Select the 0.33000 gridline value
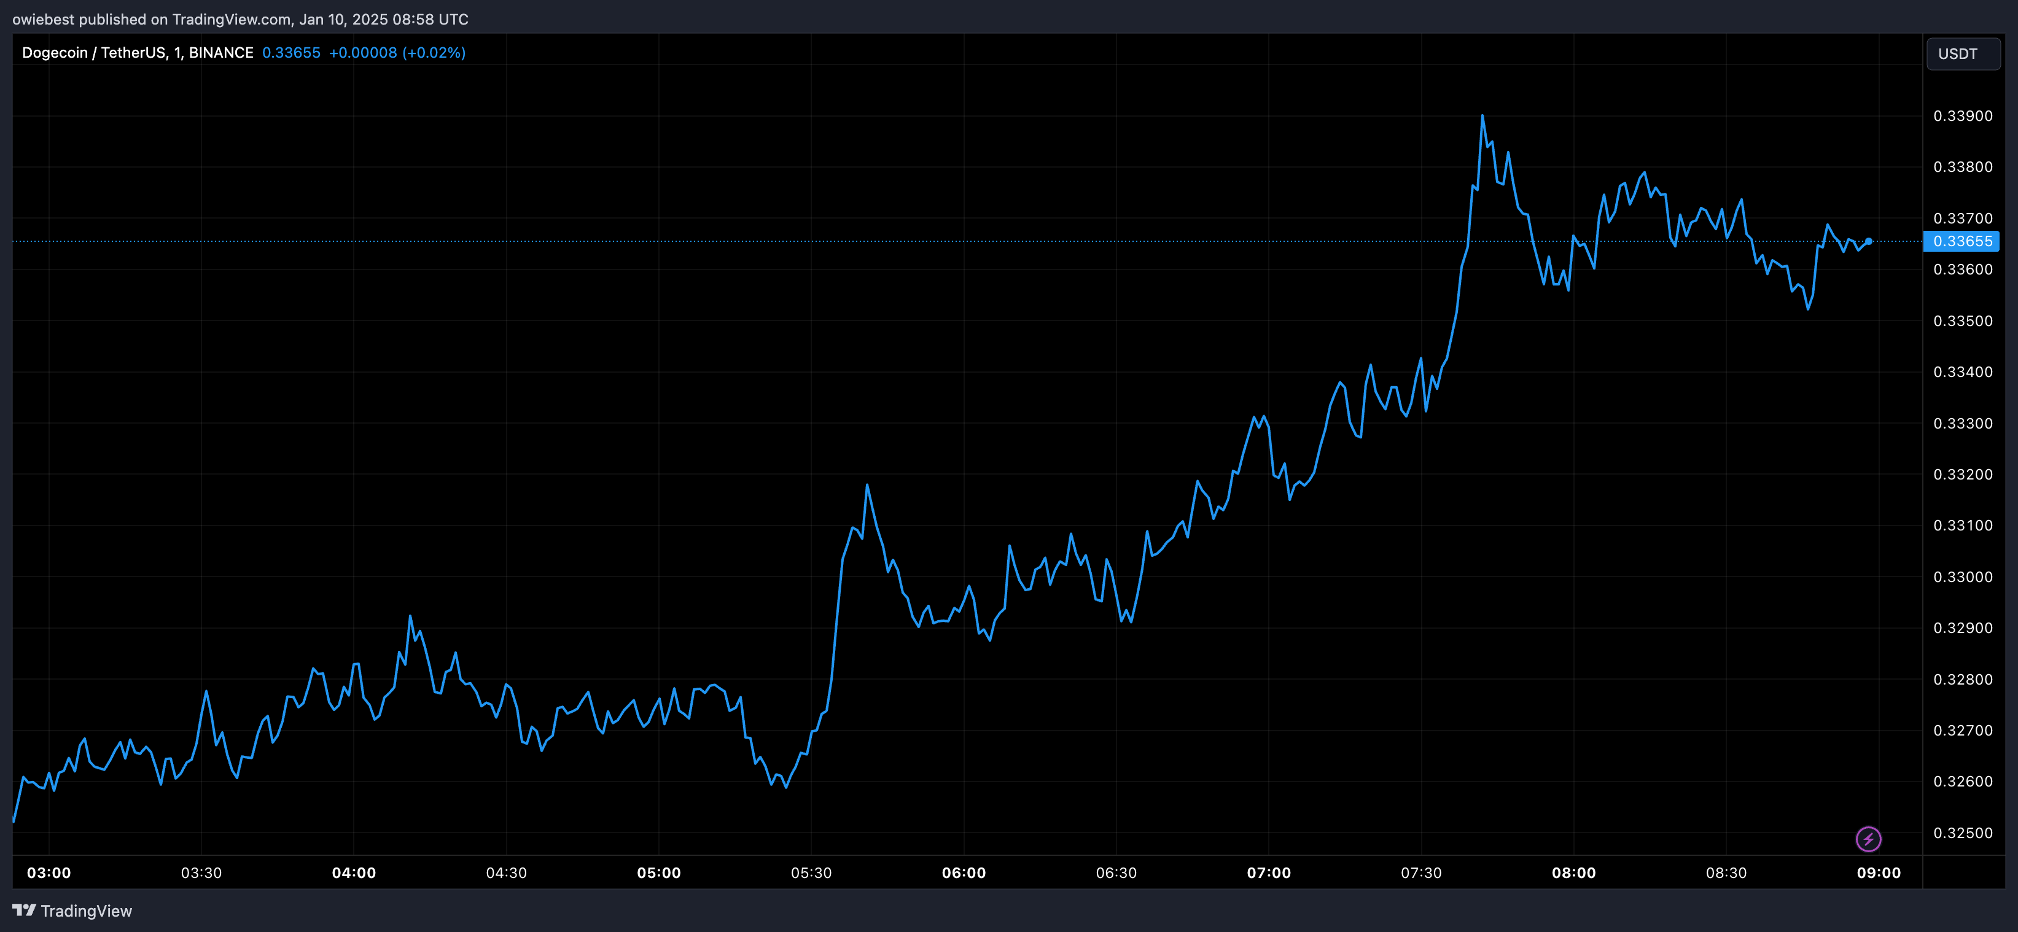This screenshot has height=932, width=2018. point(1963,577)
